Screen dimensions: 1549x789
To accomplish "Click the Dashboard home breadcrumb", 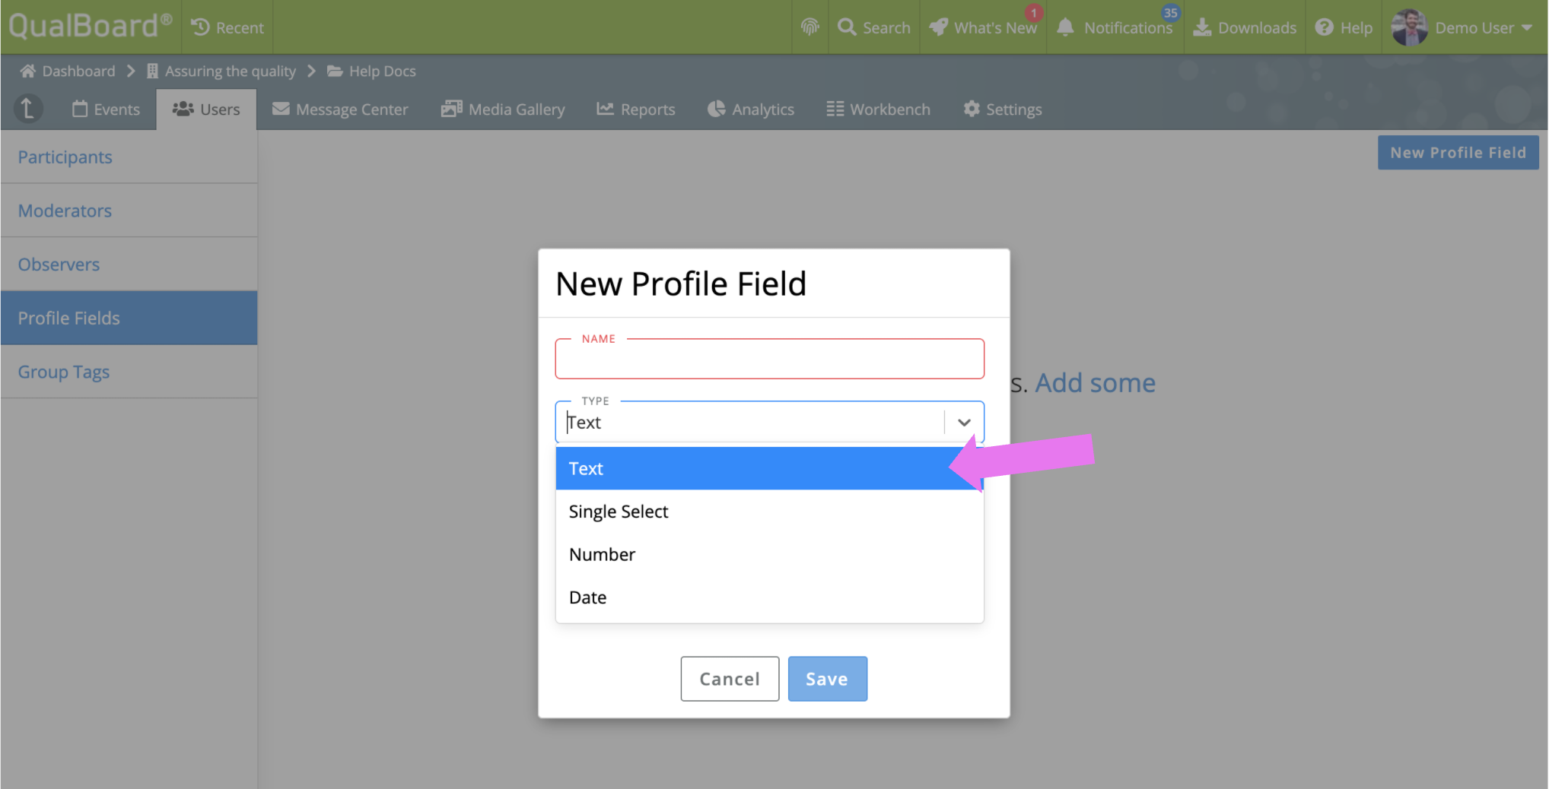I will 68,71.
